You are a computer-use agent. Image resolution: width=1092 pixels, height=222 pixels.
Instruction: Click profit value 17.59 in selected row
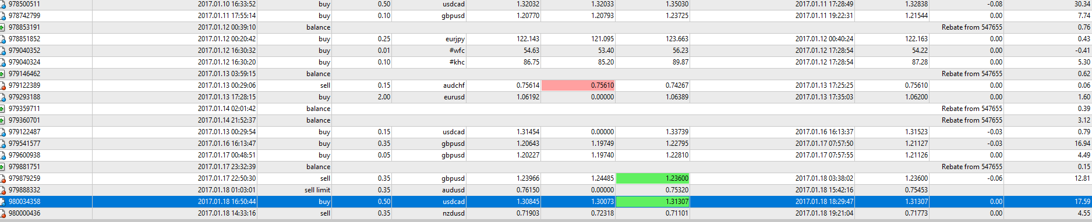click(x=1083, y=202)
